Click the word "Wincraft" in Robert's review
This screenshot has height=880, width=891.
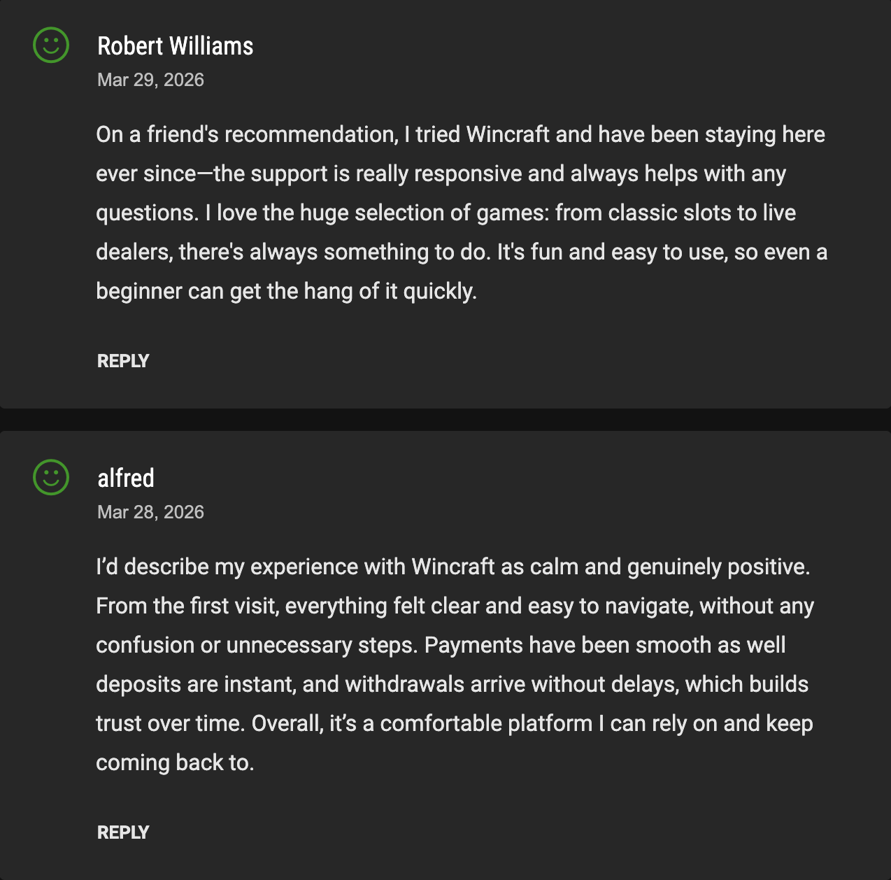coord(508,134)
